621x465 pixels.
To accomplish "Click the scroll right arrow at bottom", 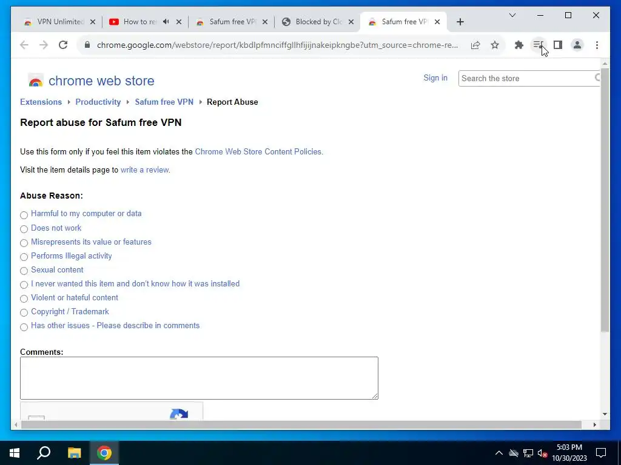I will (x=594, y=425).
